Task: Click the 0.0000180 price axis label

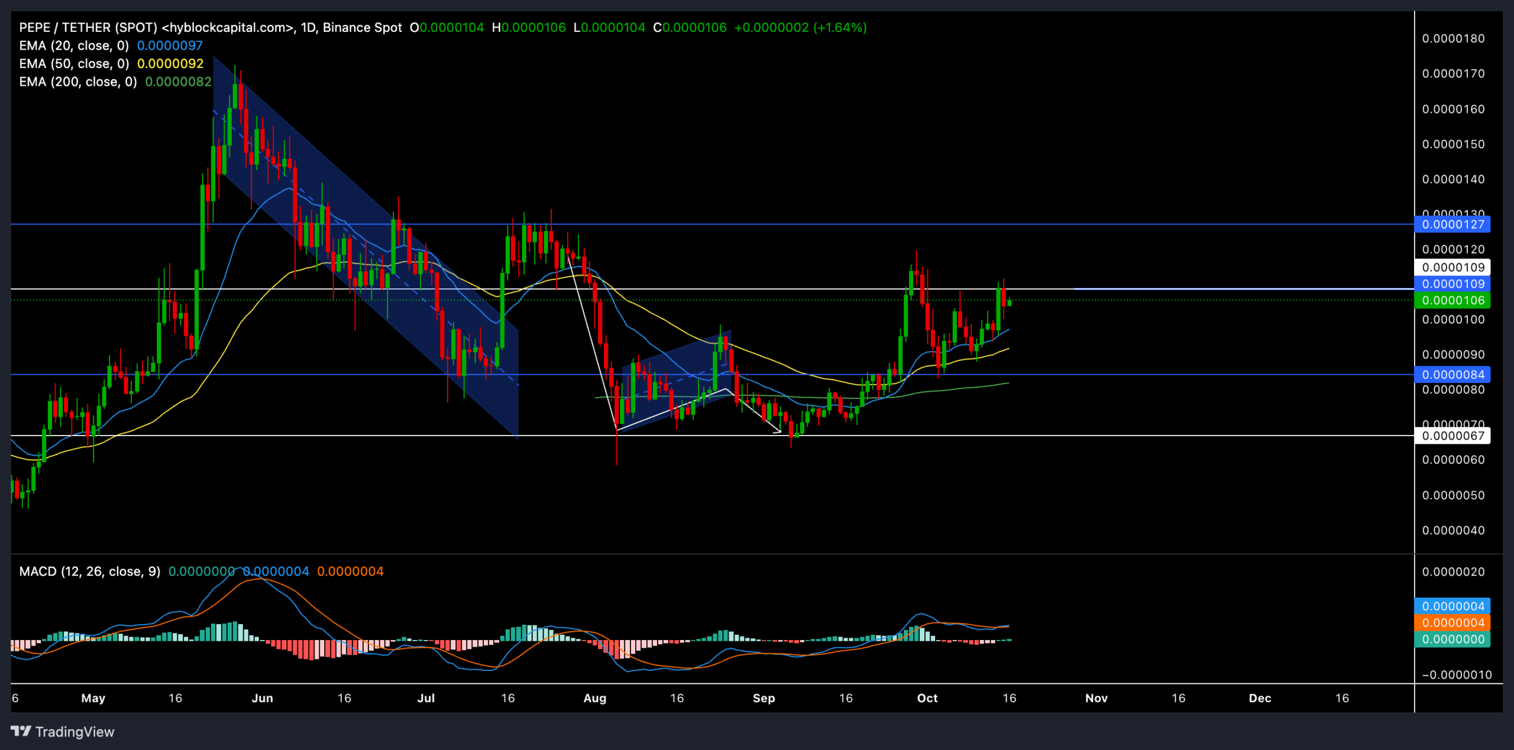Action: pos(1453,38)
